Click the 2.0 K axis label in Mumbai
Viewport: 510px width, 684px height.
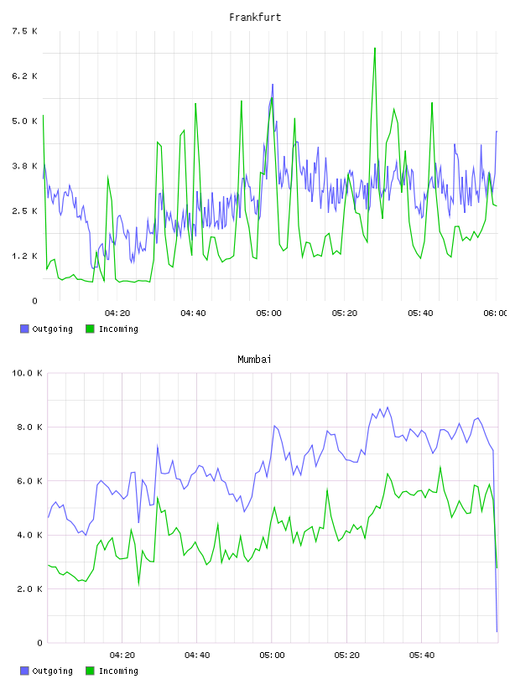29,589
